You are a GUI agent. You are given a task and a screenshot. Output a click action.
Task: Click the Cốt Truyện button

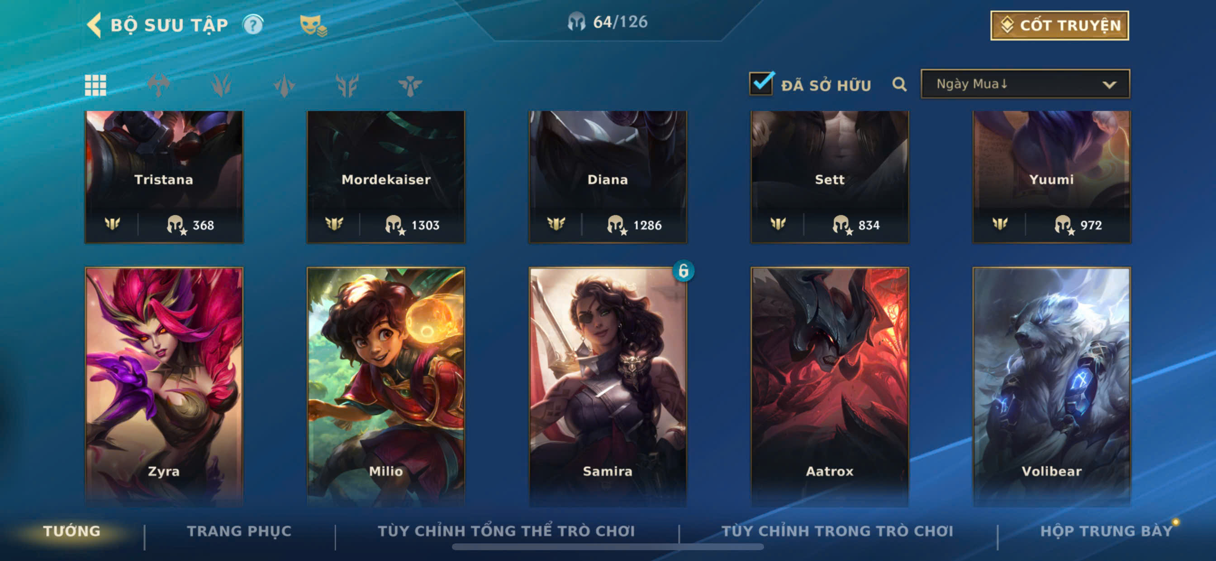coord(1059,25)
